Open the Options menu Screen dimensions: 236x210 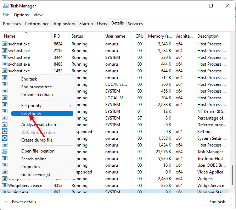[21, 15]
